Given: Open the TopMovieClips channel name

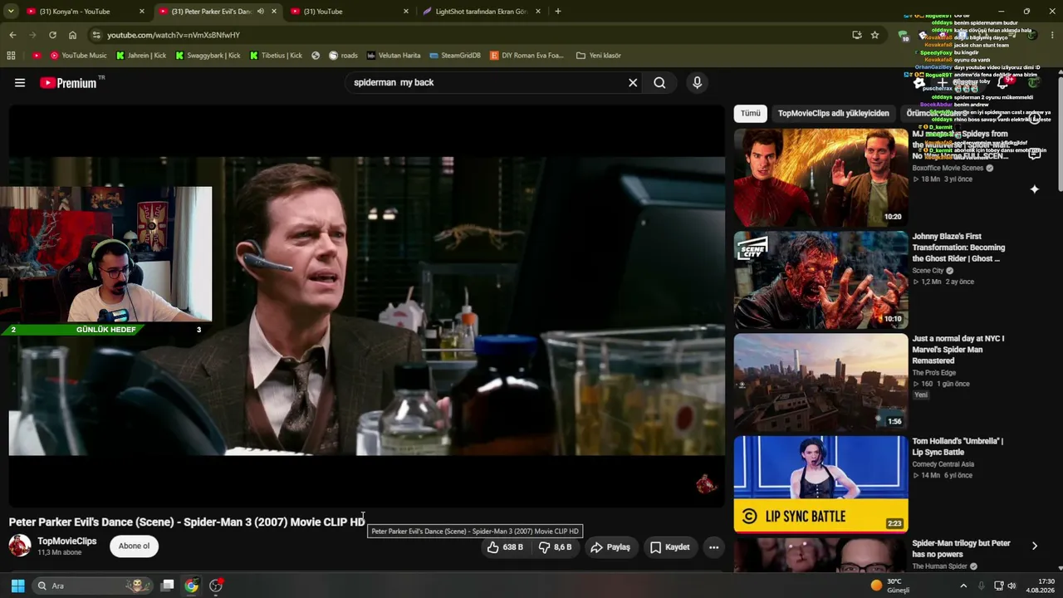Looking at the screenshot, I should click(x=67, y=542).
